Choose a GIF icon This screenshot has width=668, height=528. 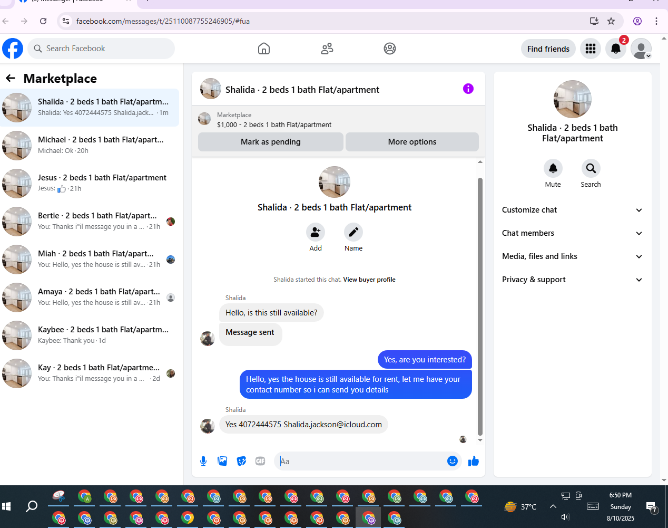[x=260, y=461]
